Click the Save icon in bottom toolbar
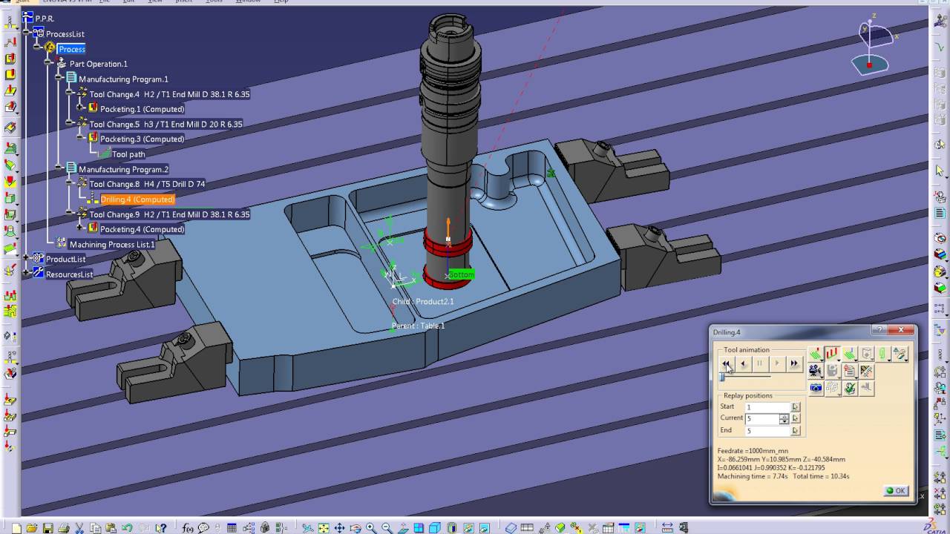Viewport: 950px width, 534px height. point(47,528)
